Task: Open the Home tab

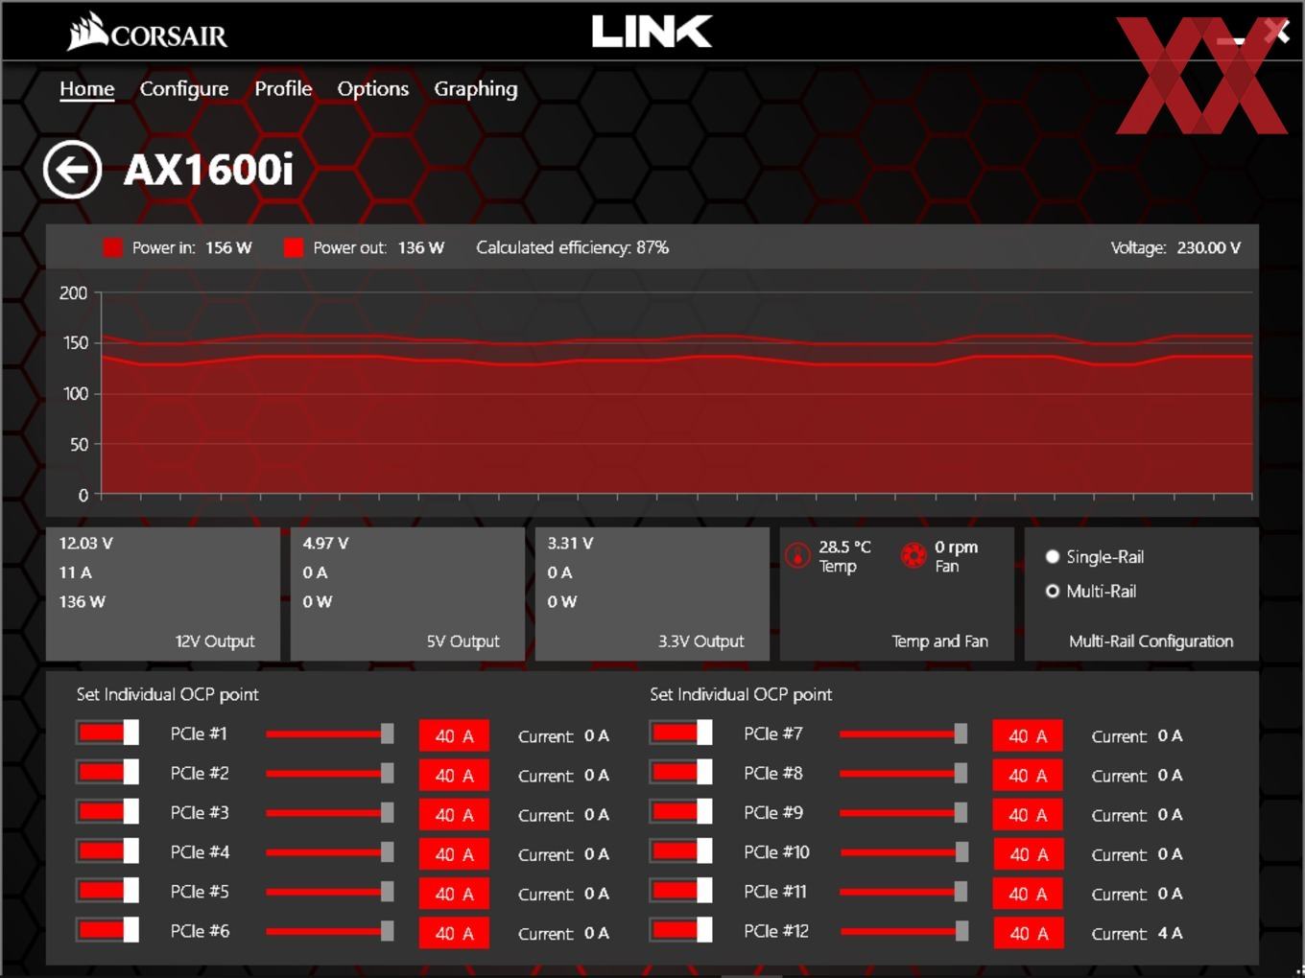Action: 87,89
